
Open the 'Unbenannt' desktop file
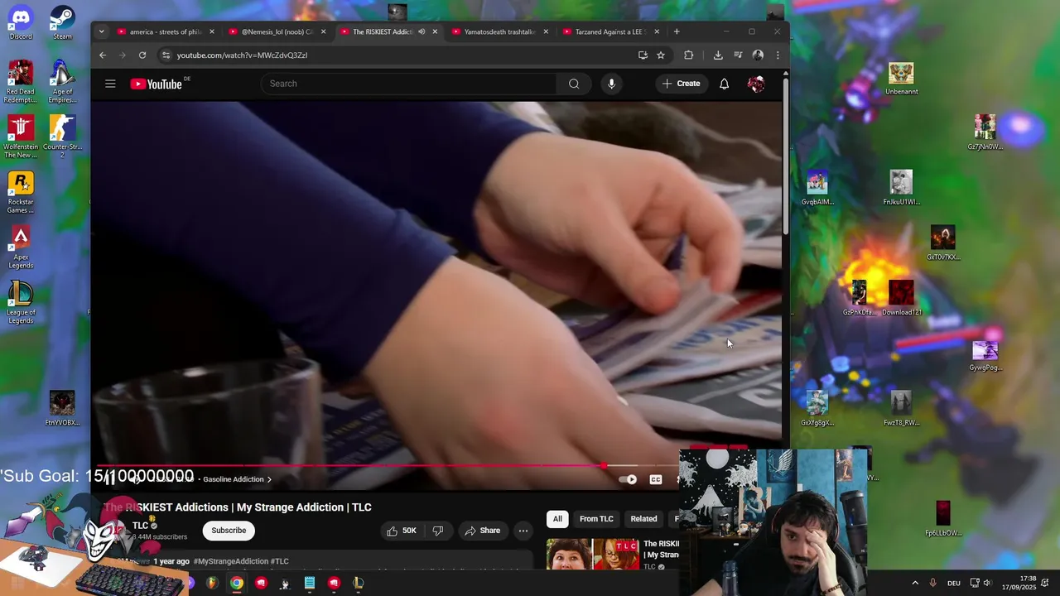[901, 79]
